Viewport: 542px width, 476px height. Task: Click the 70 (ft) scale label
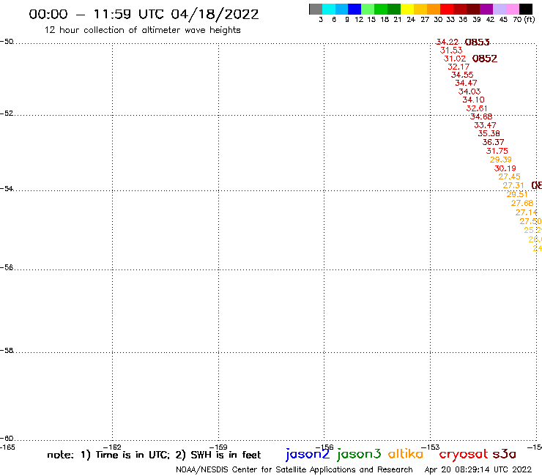(524, 20)
